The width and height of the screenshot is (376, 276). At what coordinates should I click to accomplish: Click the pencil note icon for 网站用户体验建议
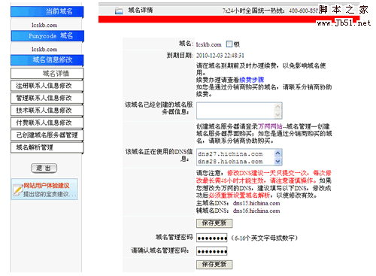[x=18, y=190]
